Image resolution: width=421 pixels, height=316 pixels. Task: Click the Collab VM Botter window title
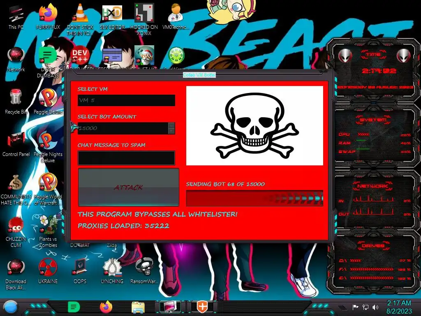pyautogui.click(x=199, y=75)
